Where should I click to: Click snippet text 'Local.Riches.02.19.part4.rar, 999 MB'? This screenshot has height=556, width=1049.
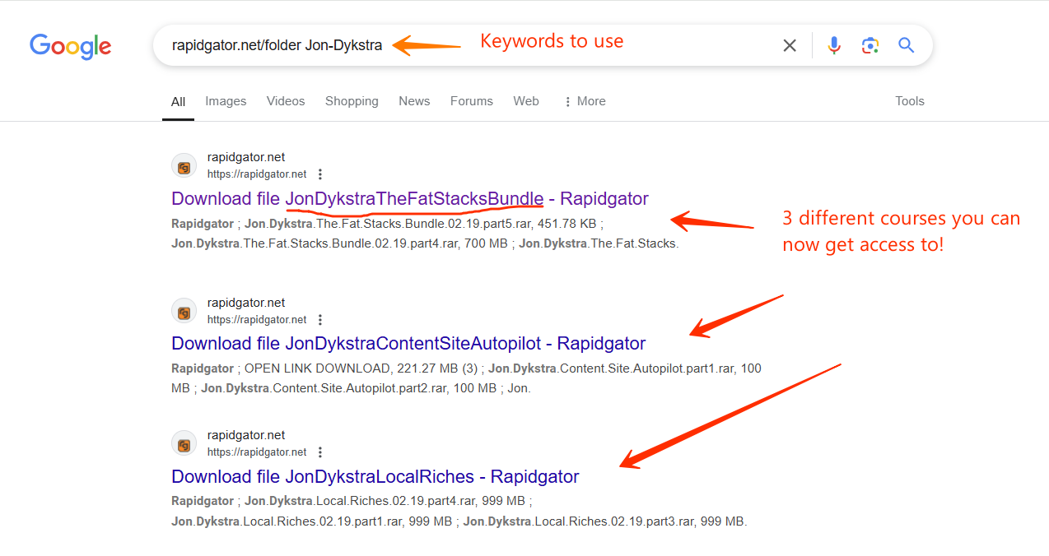(422, 501)
